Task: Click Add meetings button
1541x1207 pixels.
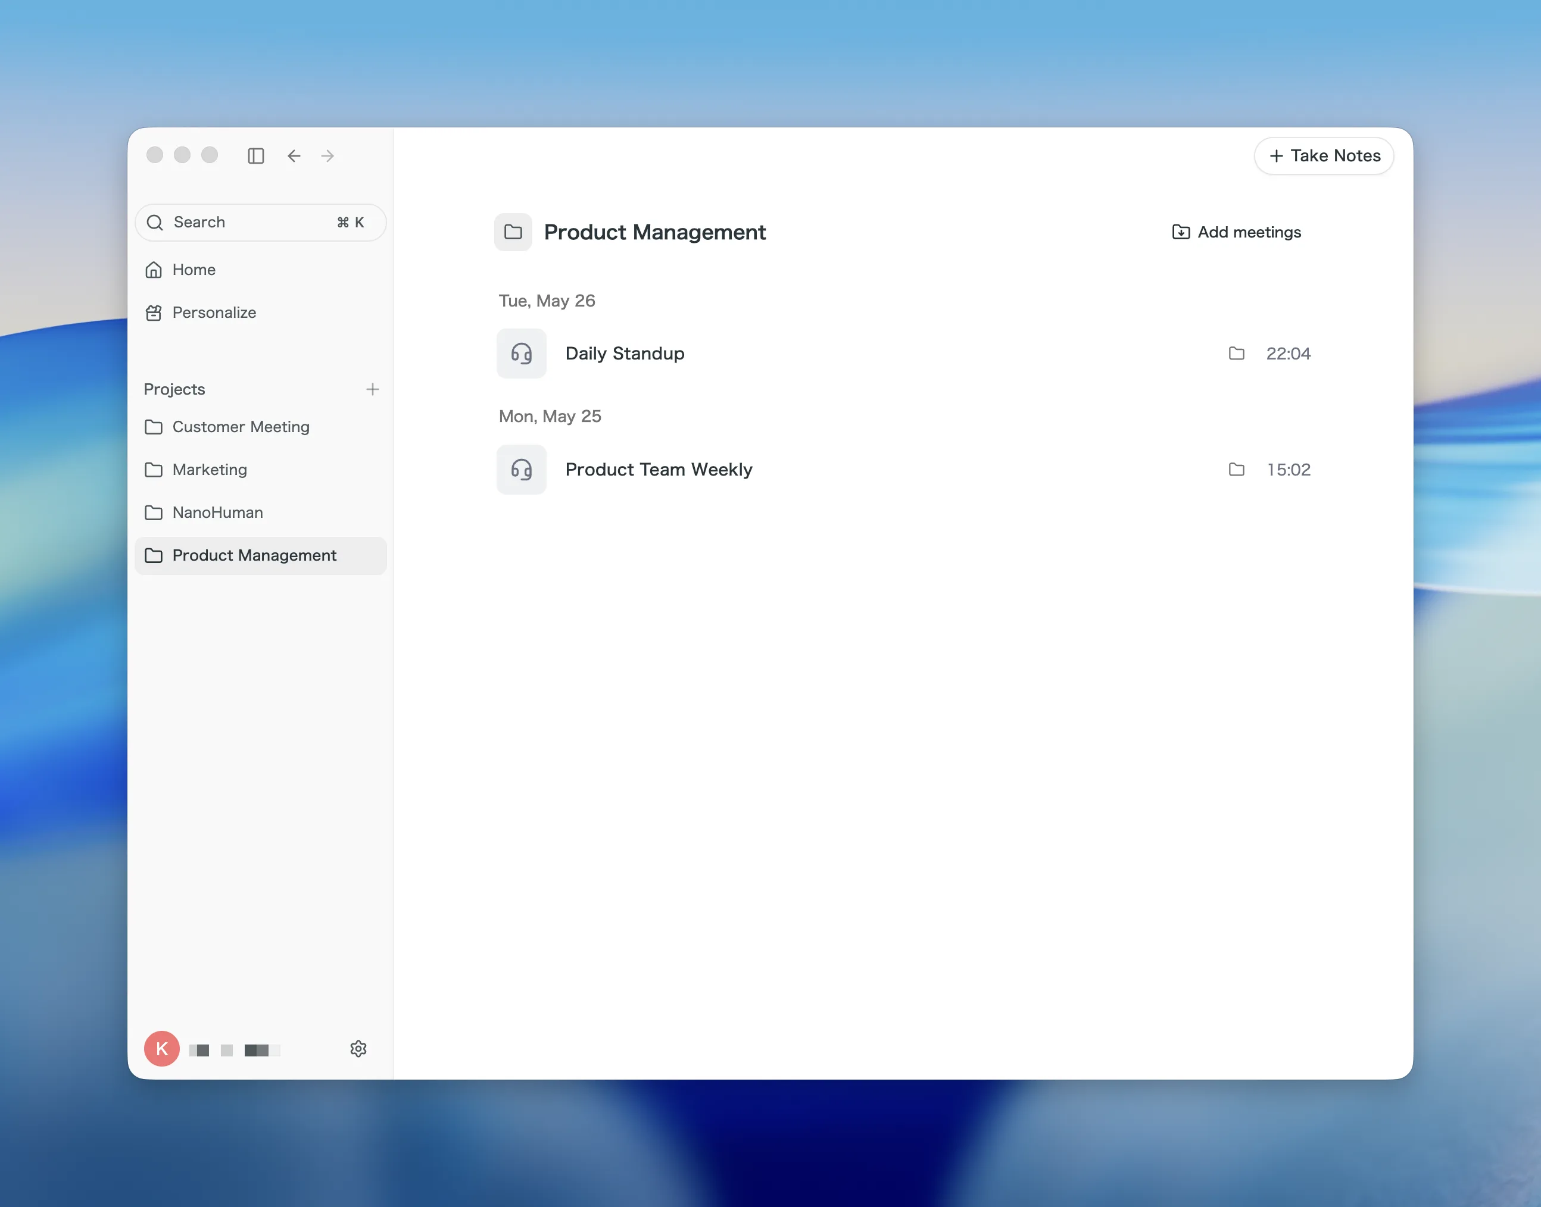Action: click(1236, 232)
